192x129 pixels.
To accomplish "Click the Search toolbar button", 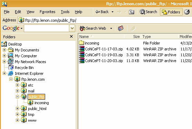I will [148, 12].
